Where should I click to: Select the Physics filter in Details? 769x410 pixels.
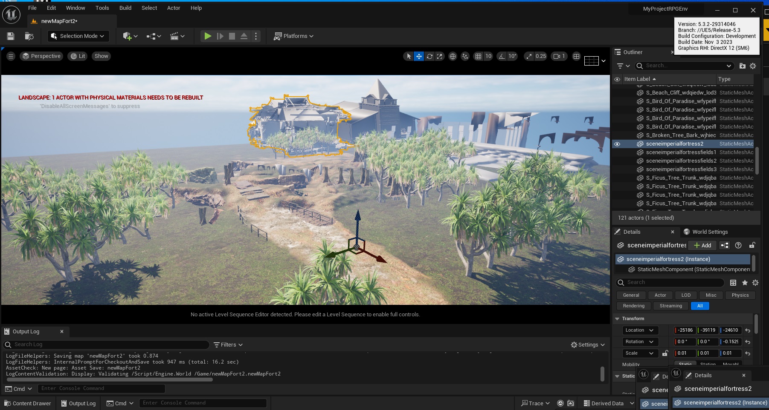tap(740, 295)
